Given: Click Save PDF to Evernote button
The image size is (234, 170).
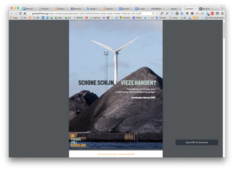Looking at the screenshot, I should pos(197,143).
